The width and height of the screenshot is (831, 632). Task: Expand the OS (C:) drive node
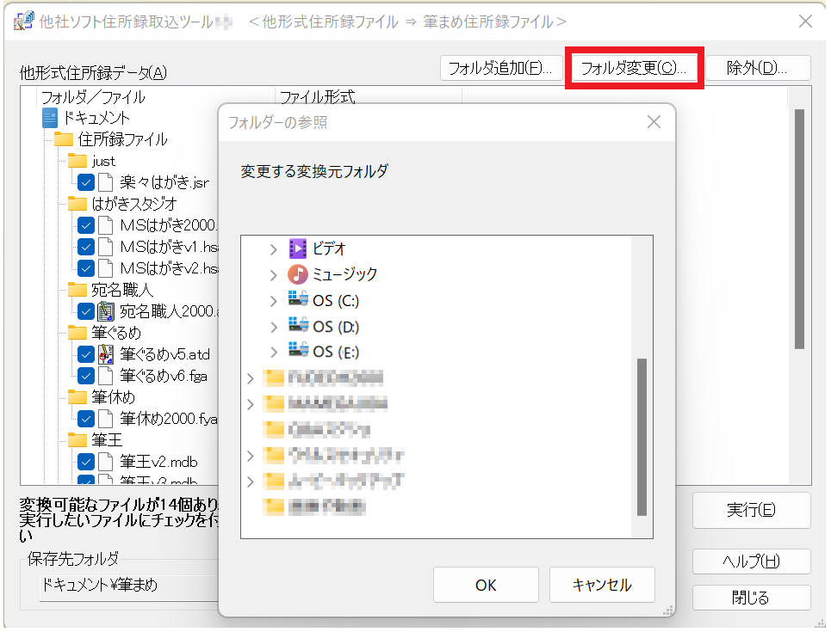(x=274, y=301)
